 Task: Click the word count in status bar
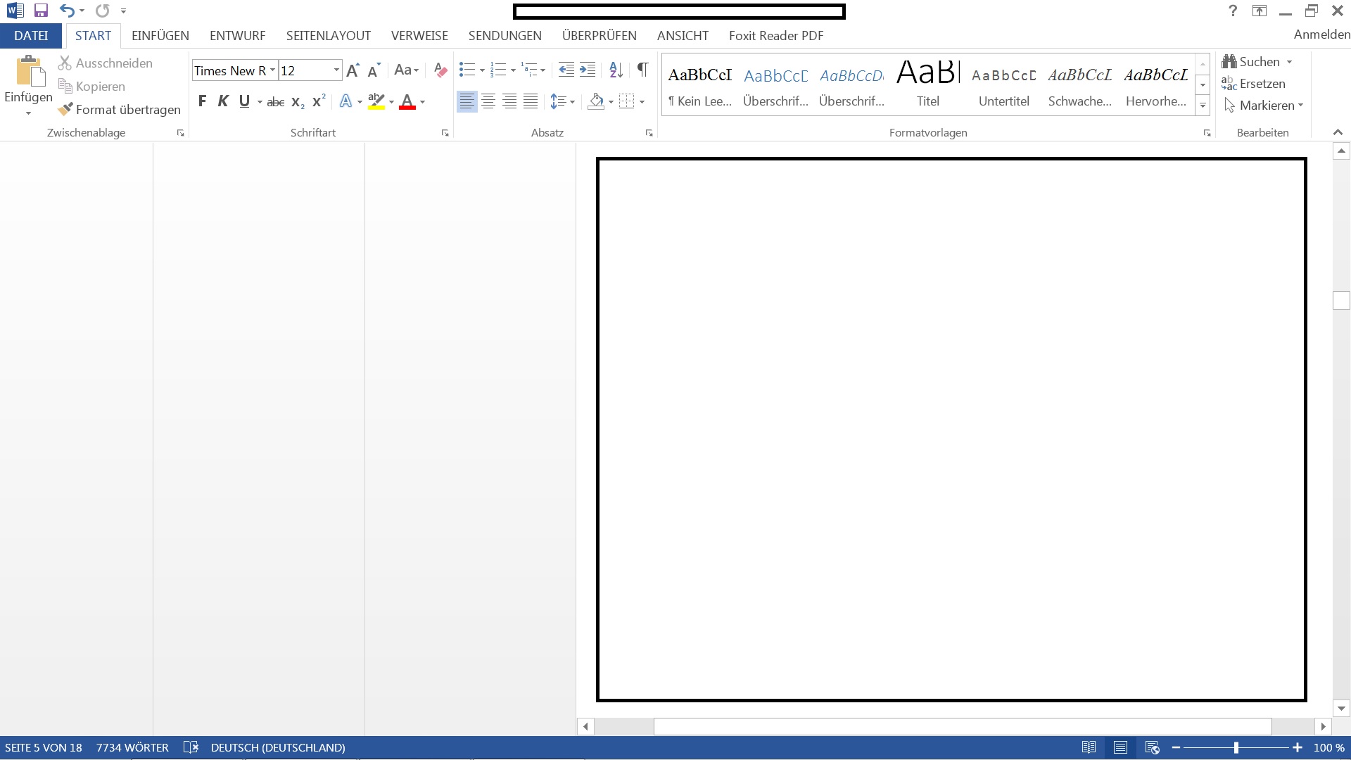(x=132, y=747)
